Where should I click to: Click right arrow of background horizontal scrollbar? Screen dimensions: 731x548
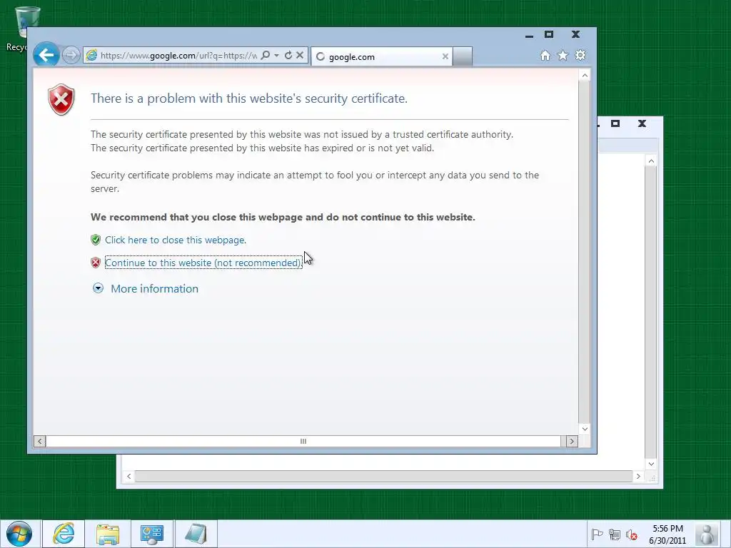pos(638,476)
